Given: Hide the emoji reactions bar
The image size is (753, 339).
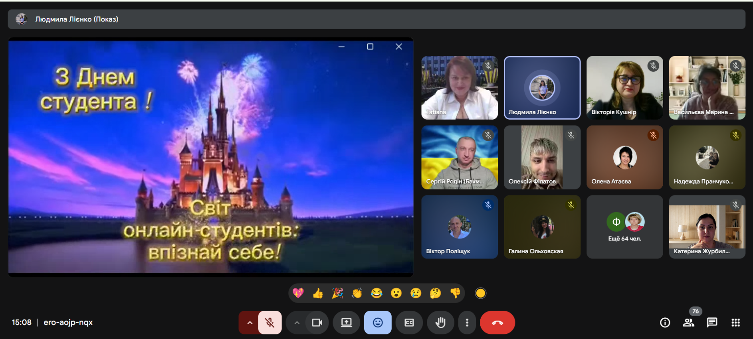Looking at the screenshot, I should pyautogui.click(x=377, y=322).
